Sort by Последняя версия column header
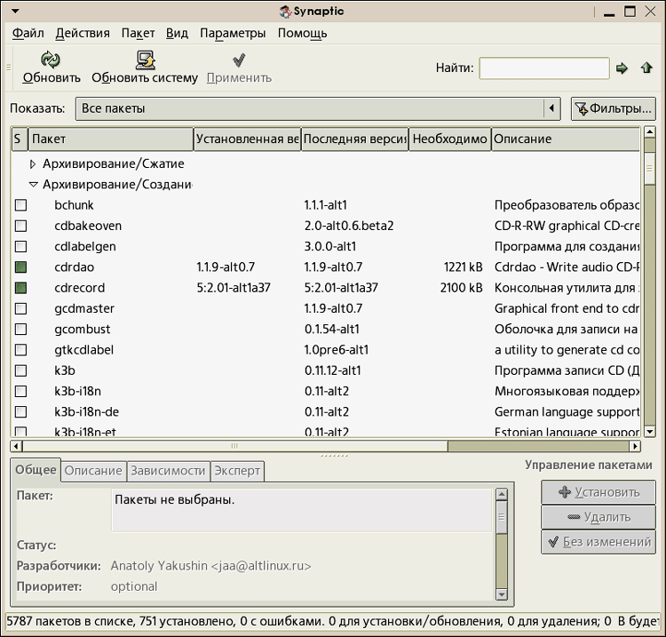Screen dimensions: 666x637 pyautogui.click(x=354, y=139)
